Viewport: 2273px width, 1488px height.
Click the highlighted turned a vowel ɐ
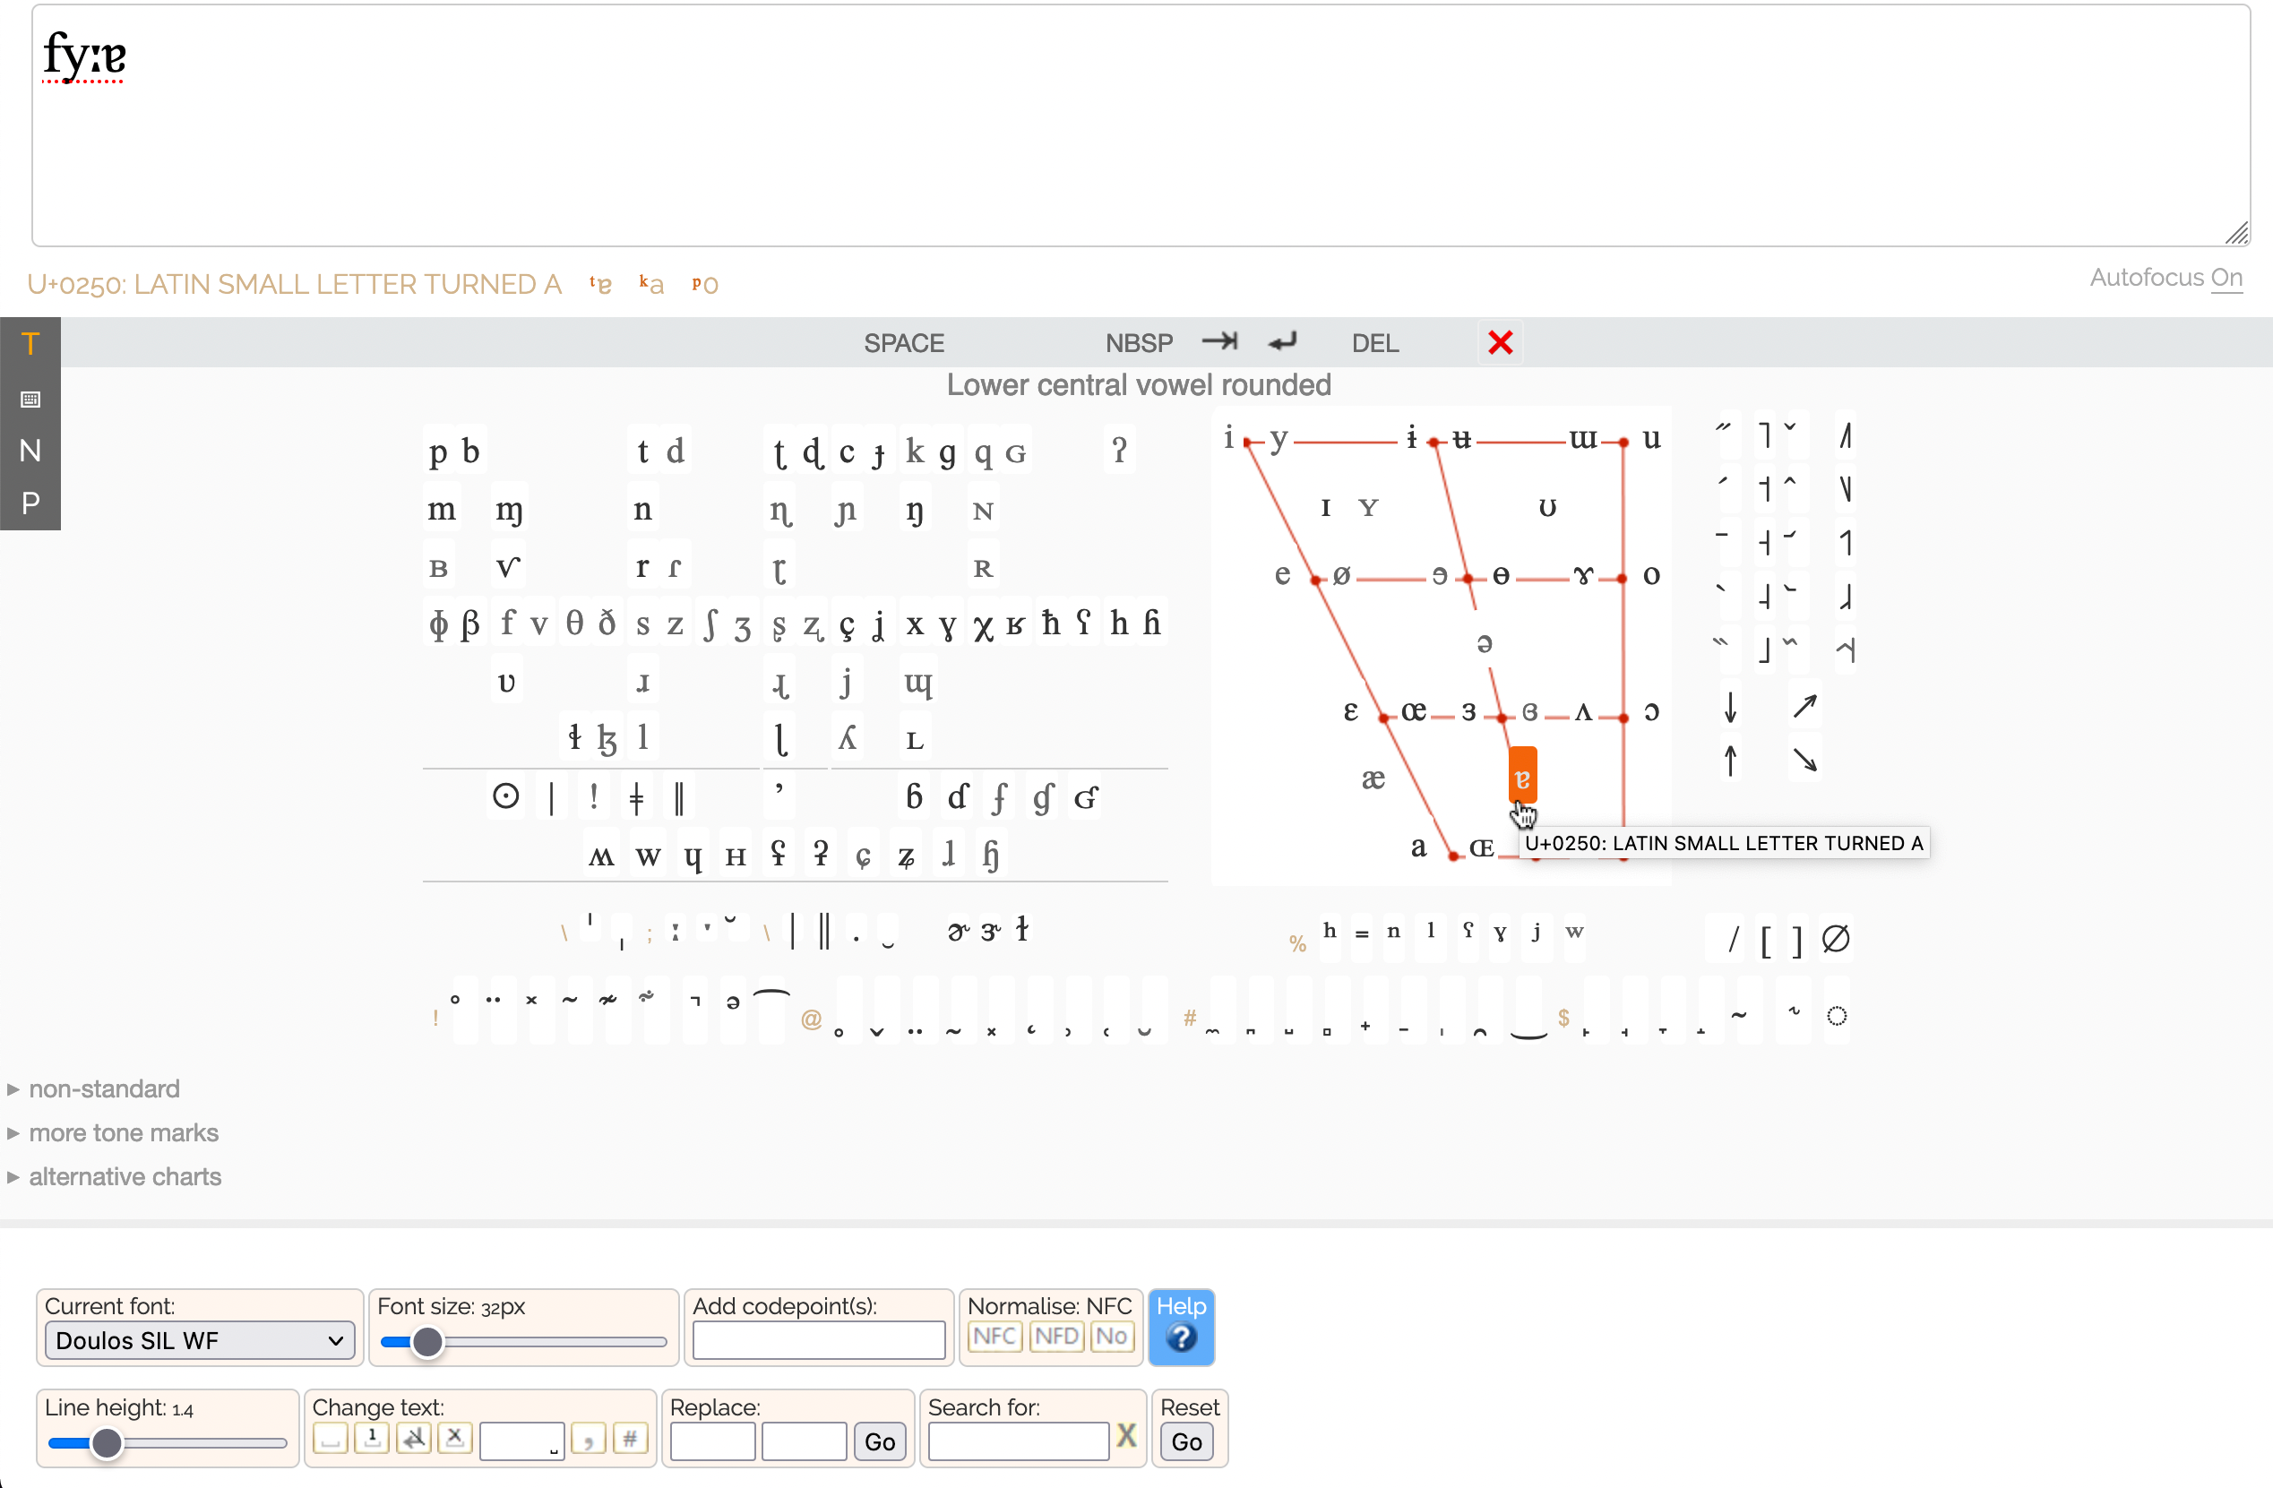tap(1522, 777)
